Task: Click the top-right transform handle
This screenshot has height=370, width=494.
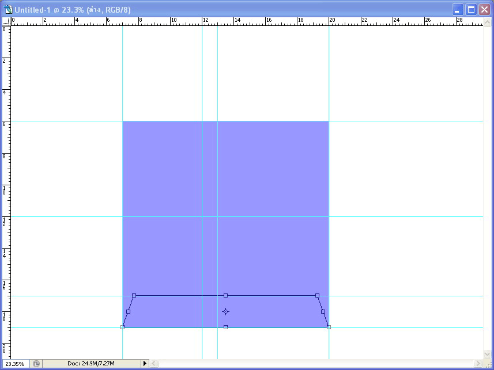Action: (317, 295)
